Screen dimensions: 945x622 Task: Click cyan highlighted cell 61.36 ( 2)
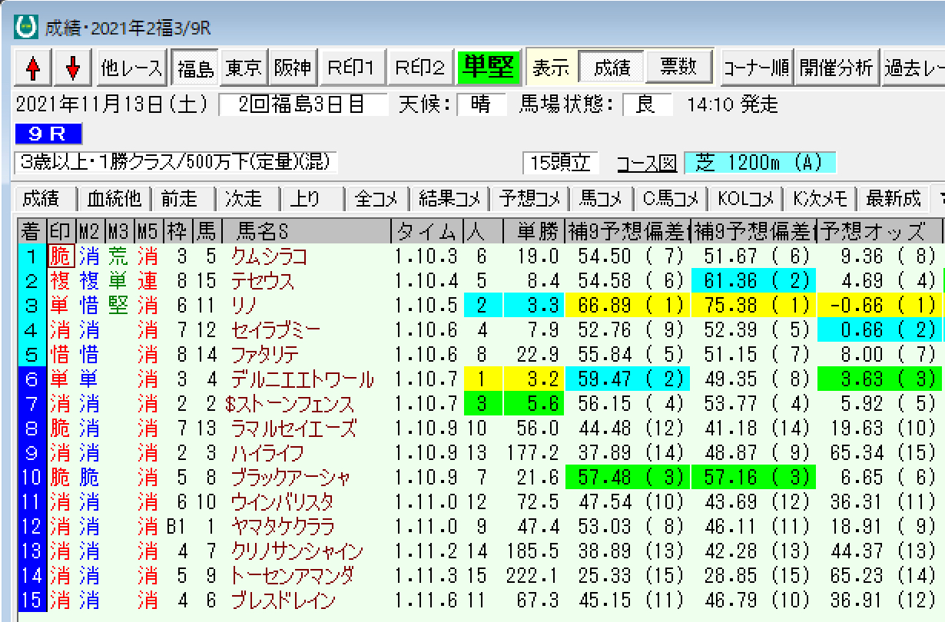click(x=754, y=281)
